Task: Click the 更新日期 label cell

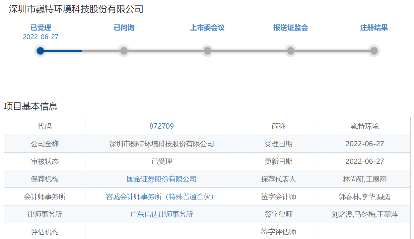Action: [279, 162]
